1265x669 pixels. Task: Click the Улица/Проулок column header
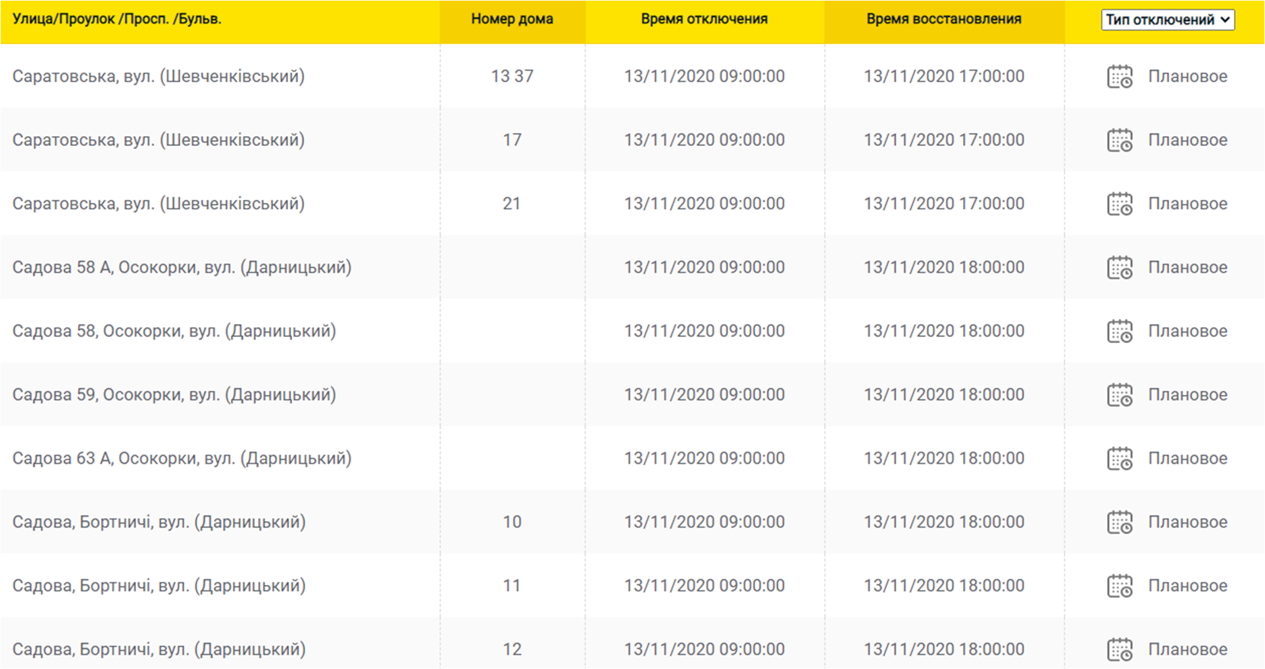pyautogui.click(x=117, y=19)
